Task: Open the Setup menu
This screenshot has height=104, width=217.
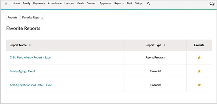Action: click(x=138, y=3)
